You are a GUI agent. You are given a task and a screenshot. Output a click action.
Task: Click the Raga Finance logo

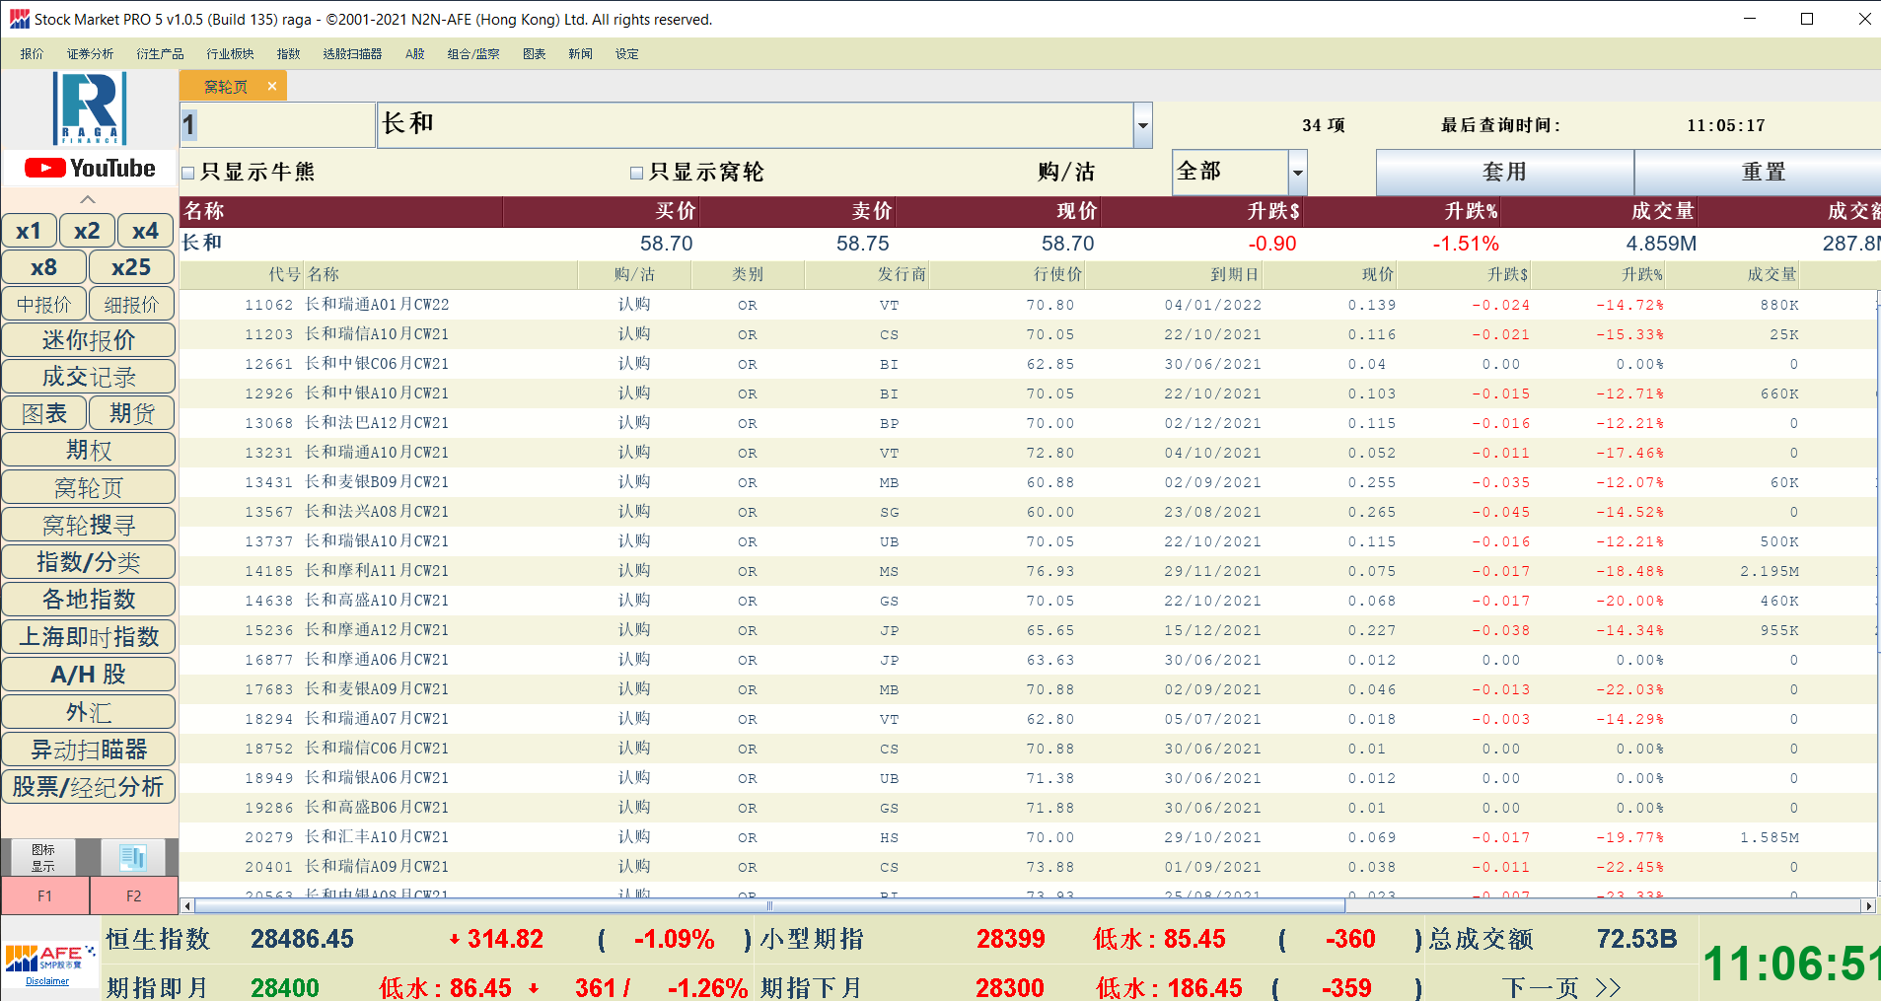[90, 108]
